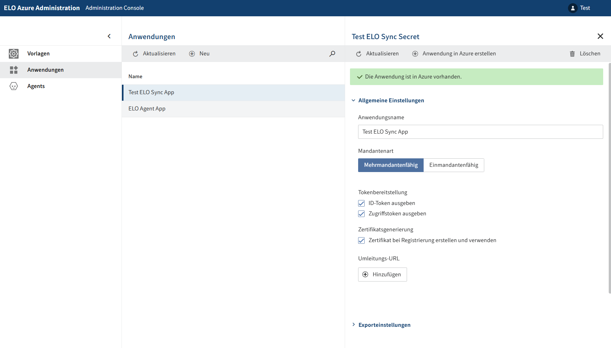
Task: Click the trash icon beside Löschen
Action: tap(572, 54)
